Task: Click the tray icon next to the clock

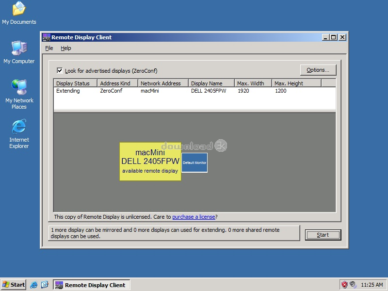Action: [x=353, y=285]
